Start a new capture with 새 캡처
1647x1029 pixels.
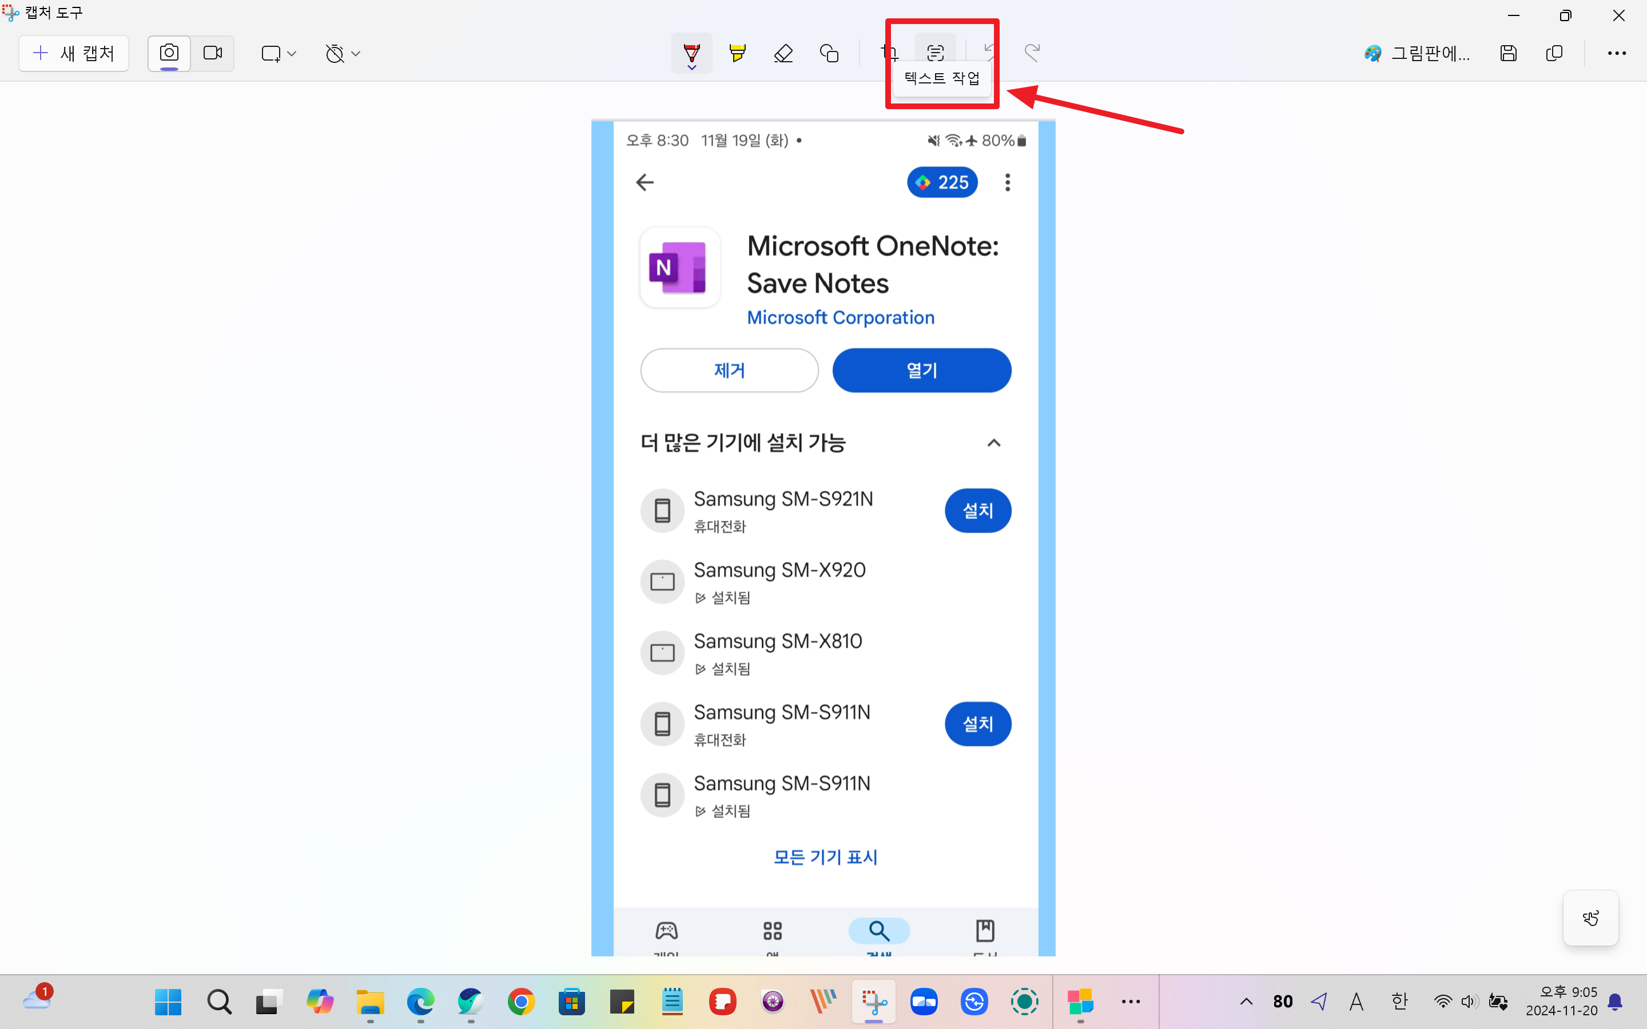coord(74,53)
